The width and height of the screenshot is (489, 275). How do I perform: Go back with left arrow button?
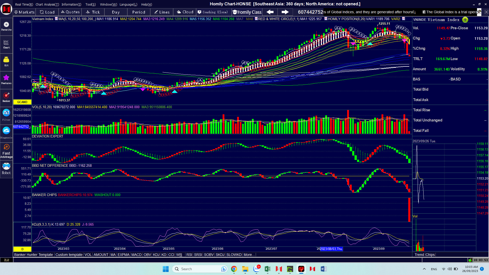pos(270,12)
